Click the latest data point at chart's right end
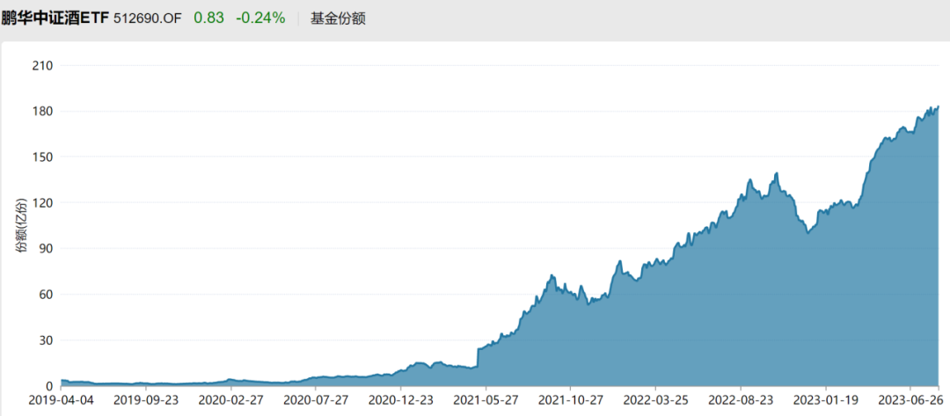The image size is (950, 416). [939, 106]
